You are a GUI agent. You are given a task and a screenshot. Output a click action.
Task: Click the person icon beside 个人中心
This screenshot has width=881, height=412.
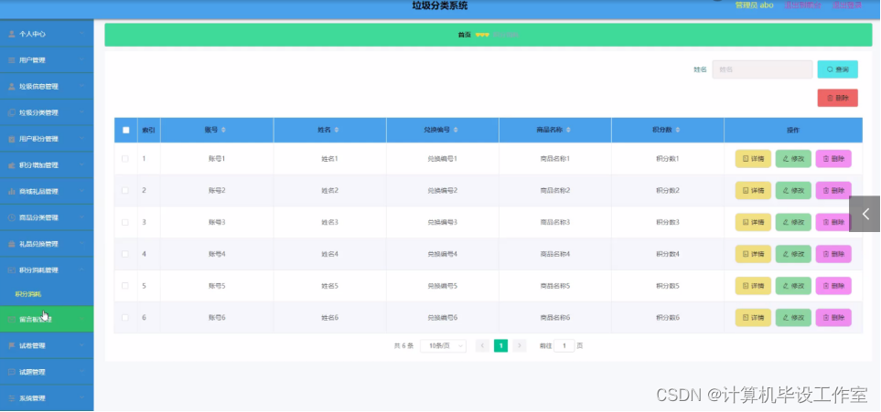tap(12, 34)
